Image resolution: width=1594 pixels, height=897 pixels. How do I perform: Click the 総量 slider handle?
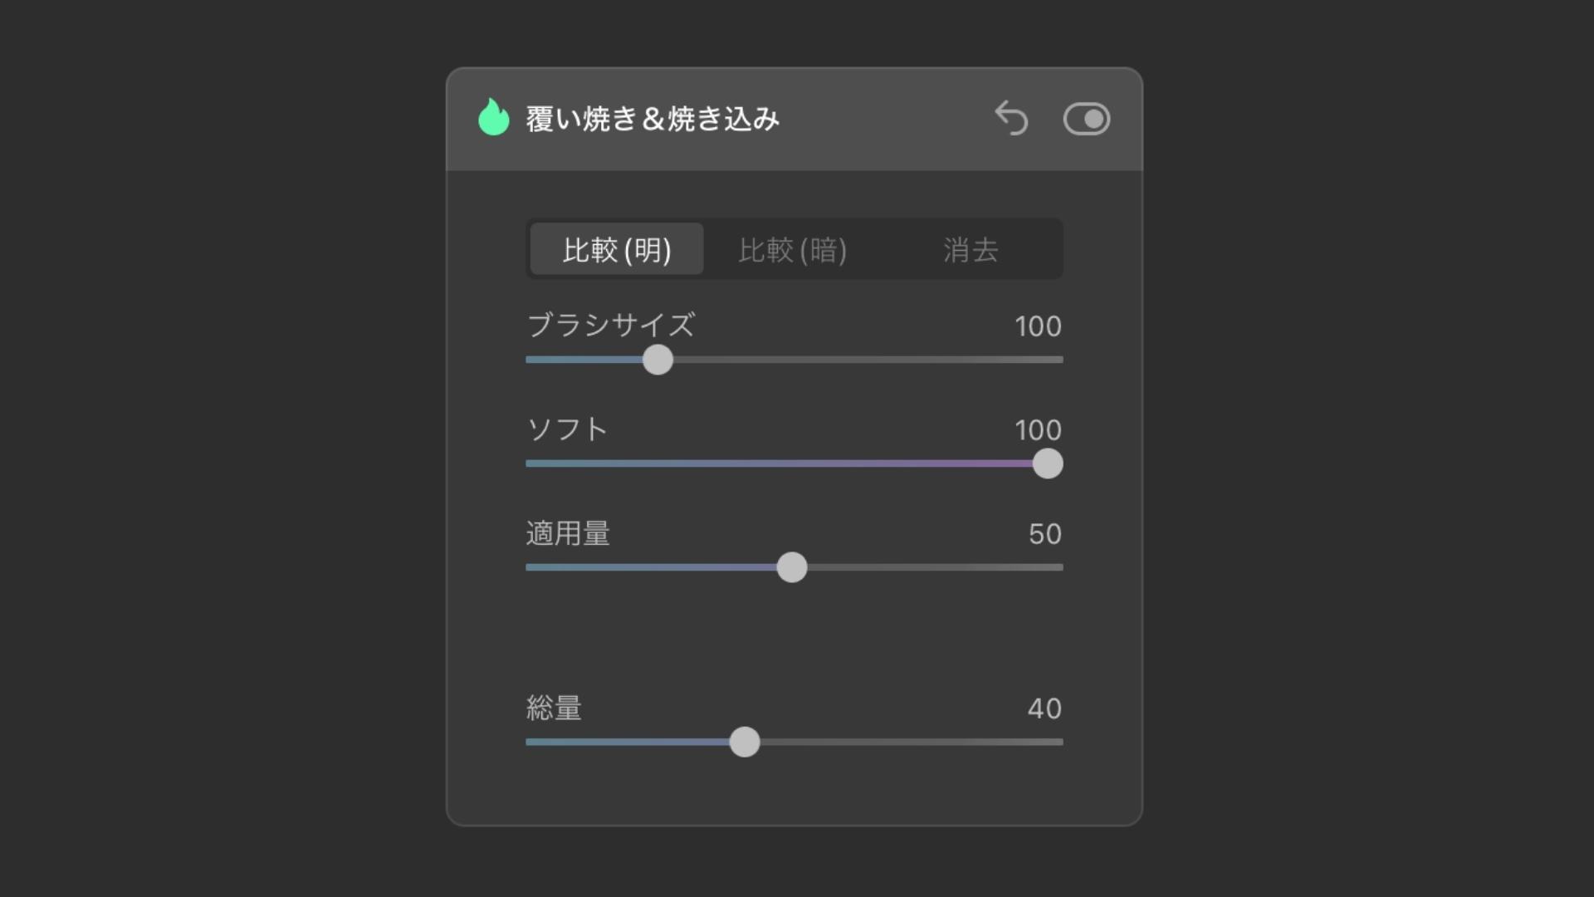click(x=745, y=742)
